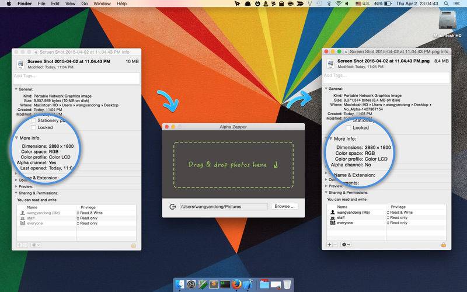Viewport: 467px width, 292px height.
Task: Open Firefox from the dock
Action: (x=236, y=284)
